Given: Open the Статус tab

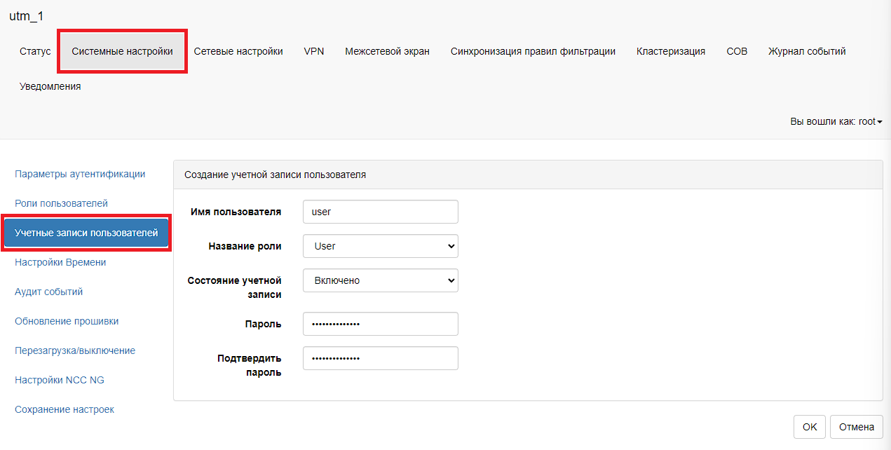Looking at the screenshot, I should [35, 51].
